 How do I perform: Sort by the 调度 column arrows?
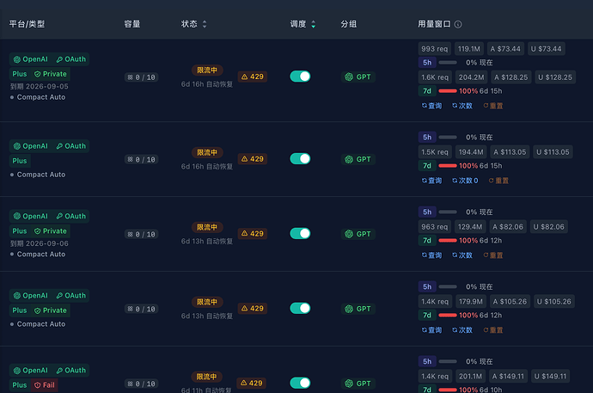point(313,24)
